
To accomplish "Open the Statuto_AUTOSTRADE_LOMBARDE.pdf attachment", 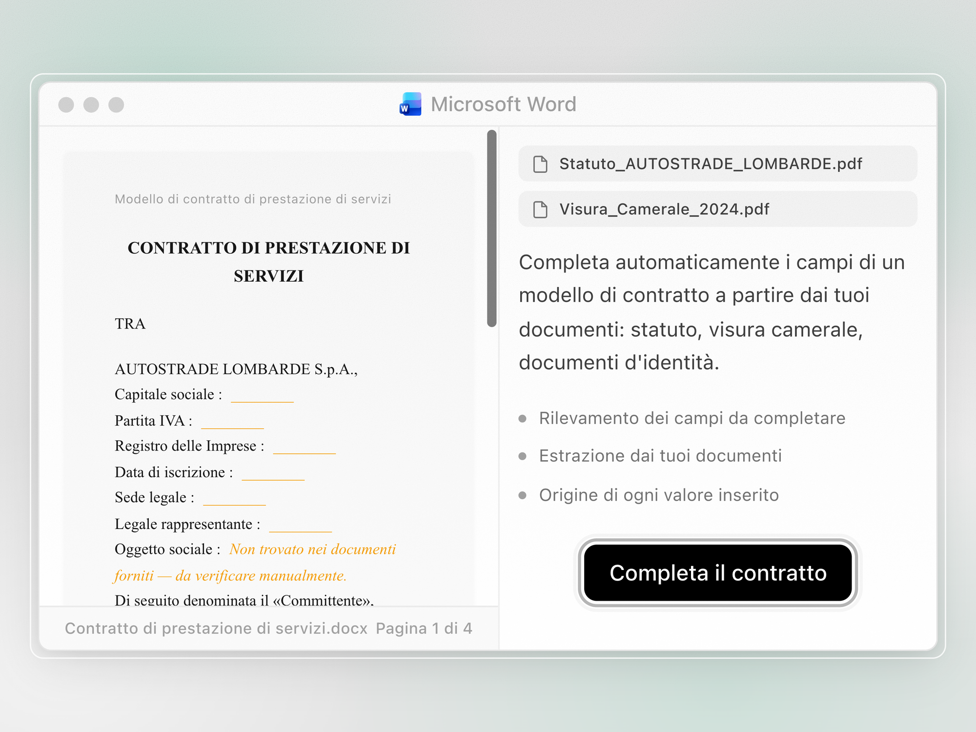I will [x=718, y=163].
